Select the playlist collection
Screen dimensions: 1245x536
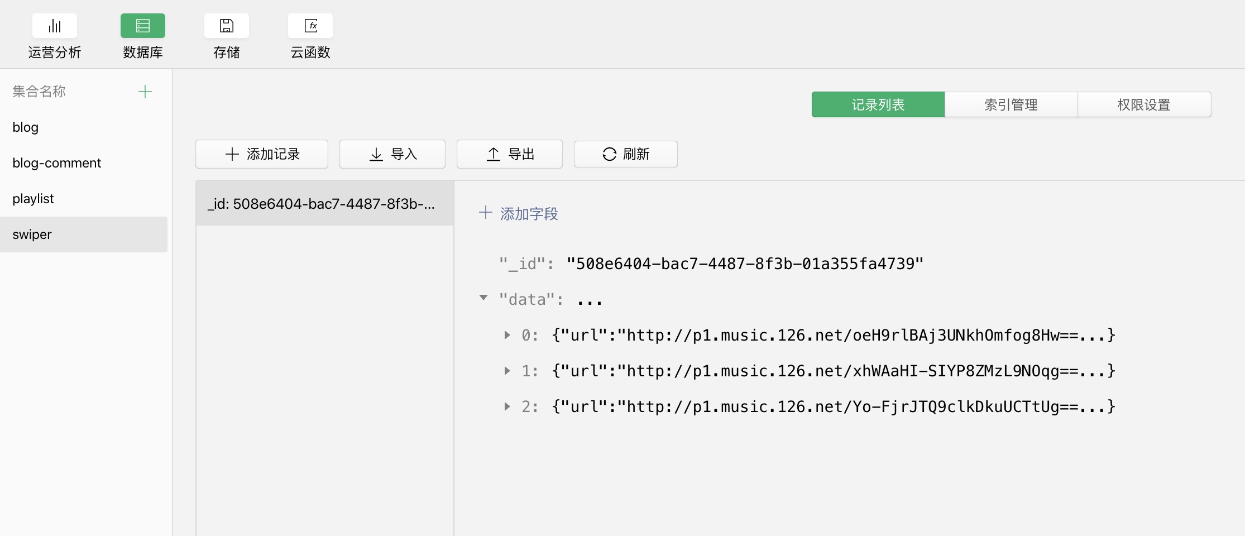click(84, 199)
